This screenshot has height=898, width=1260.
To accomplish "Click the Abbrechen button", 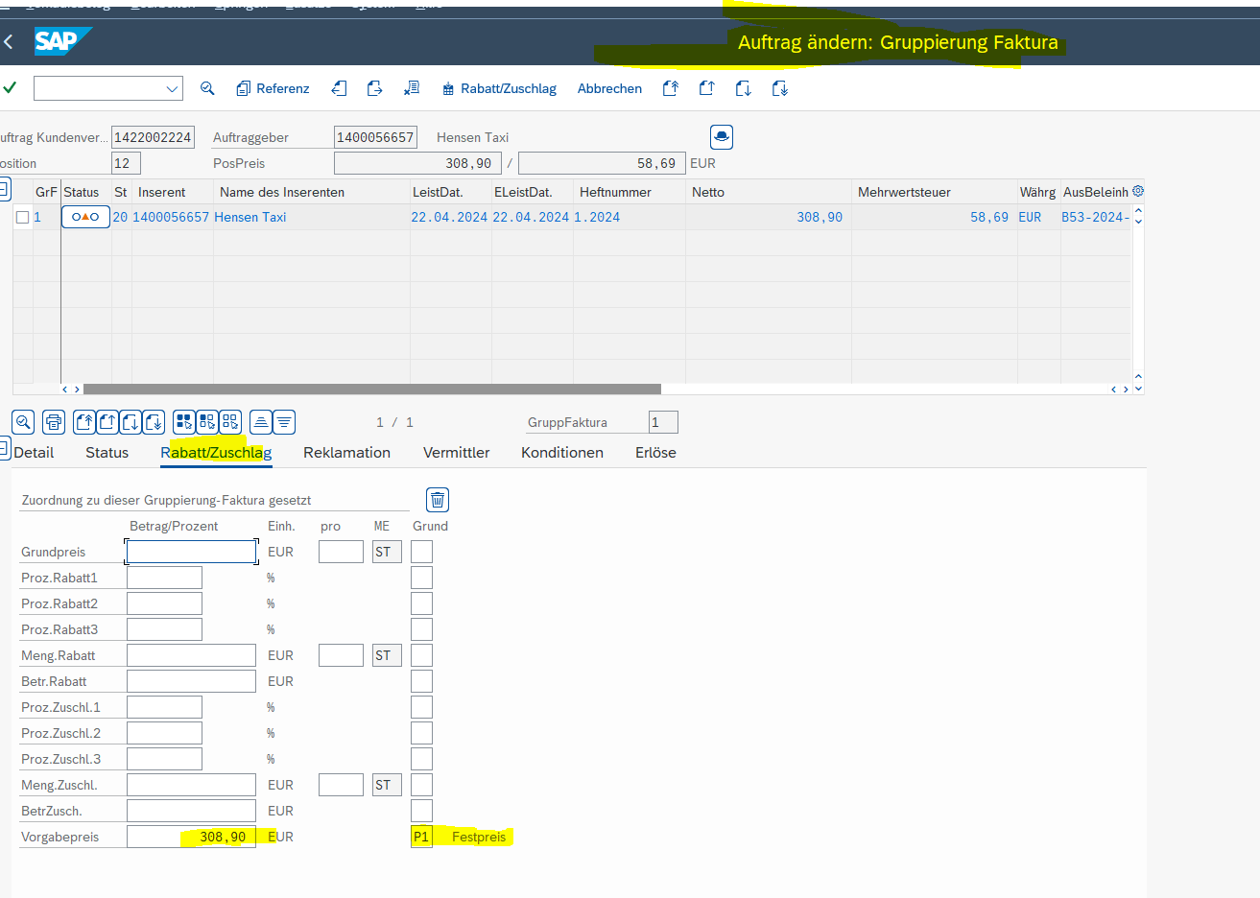I will click(x=609, y=88).
